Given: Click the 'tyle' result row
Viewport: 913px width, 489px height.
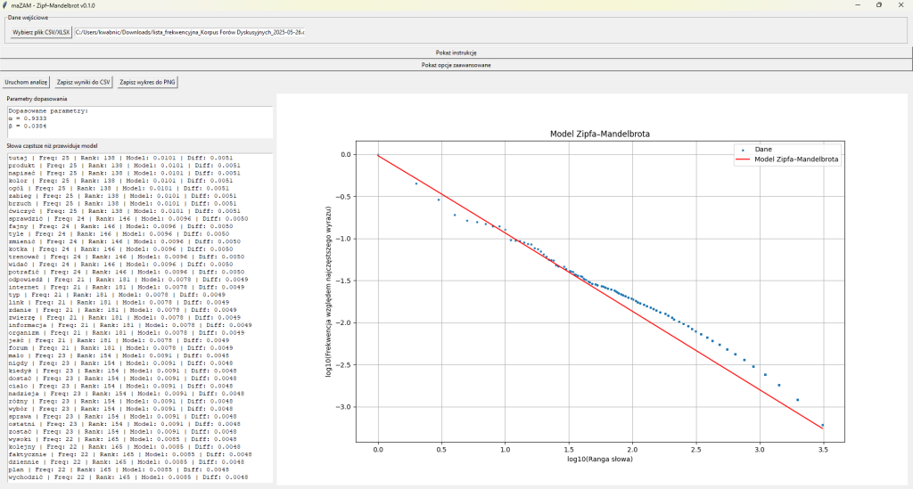Looking at the screenshot, I should 119,233.
